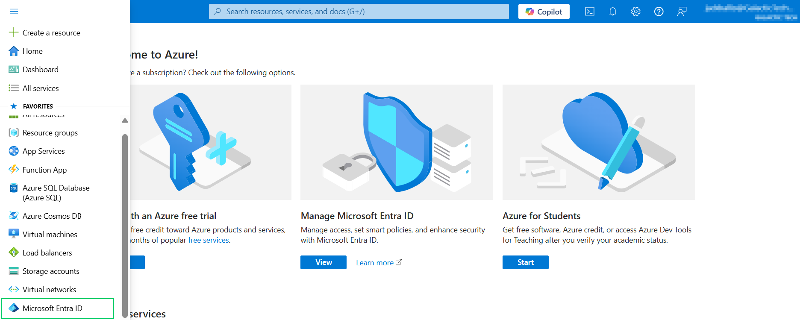Screen dimensions: 800x320
Task: Click the Azure Cosmos DB icon
Action: (14, 216)
